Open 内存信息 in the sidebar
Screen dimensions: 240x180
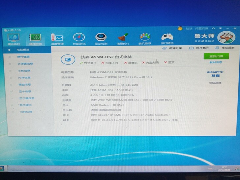24,77
